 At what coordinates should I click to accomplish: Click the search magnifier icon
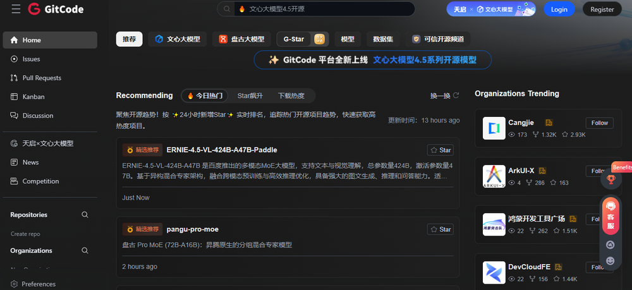click(x=226, y=9)
